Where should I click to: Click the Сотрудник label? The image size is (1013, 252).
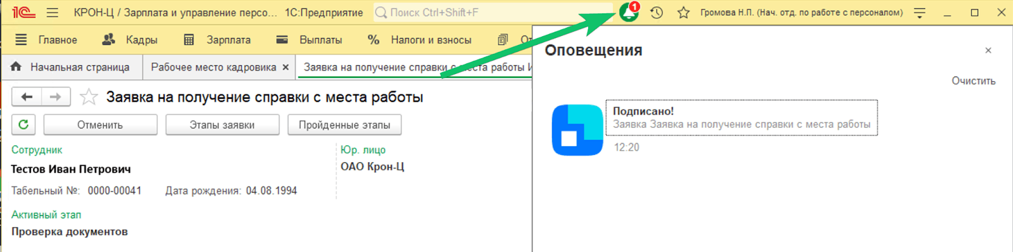click(37, 150)
